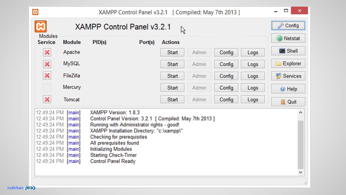Screen dimensions: 346x195
Task: Click the Apache module name
Action: point(72,52)
